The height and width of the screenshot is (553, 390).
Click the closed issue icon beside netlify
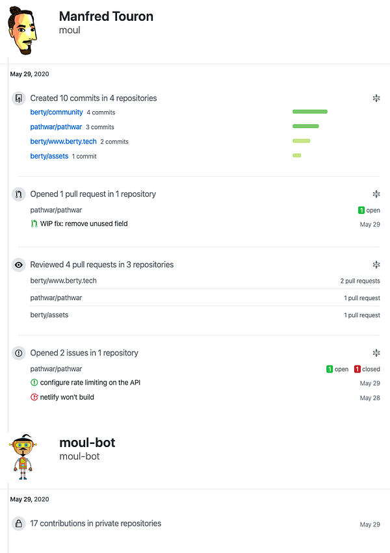[x=34, y=397]
